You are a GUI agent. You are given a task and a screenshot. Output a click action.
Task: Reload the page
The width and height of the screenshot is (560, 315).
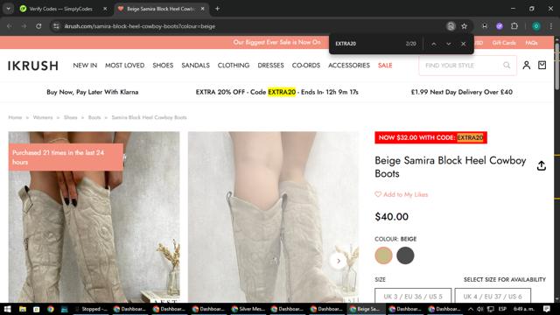click(38, 26)
